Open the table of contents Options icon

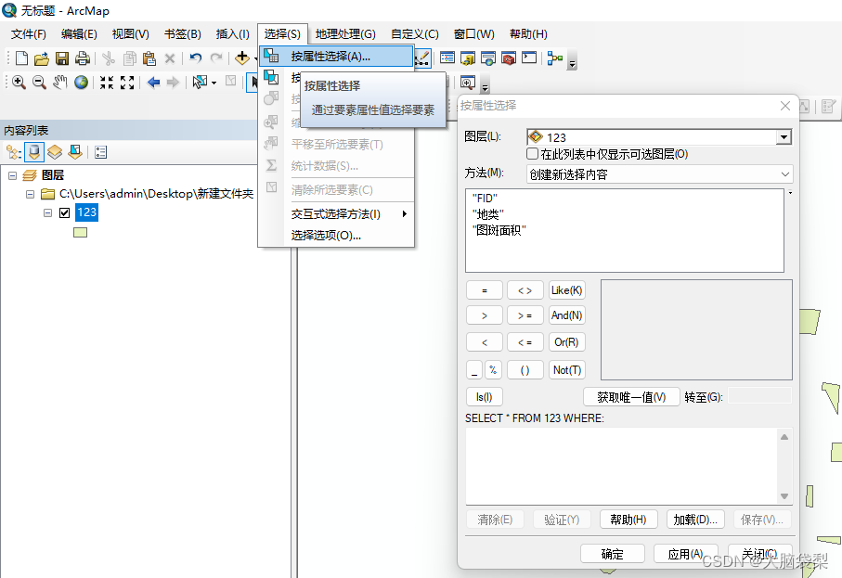click(100, 152)
